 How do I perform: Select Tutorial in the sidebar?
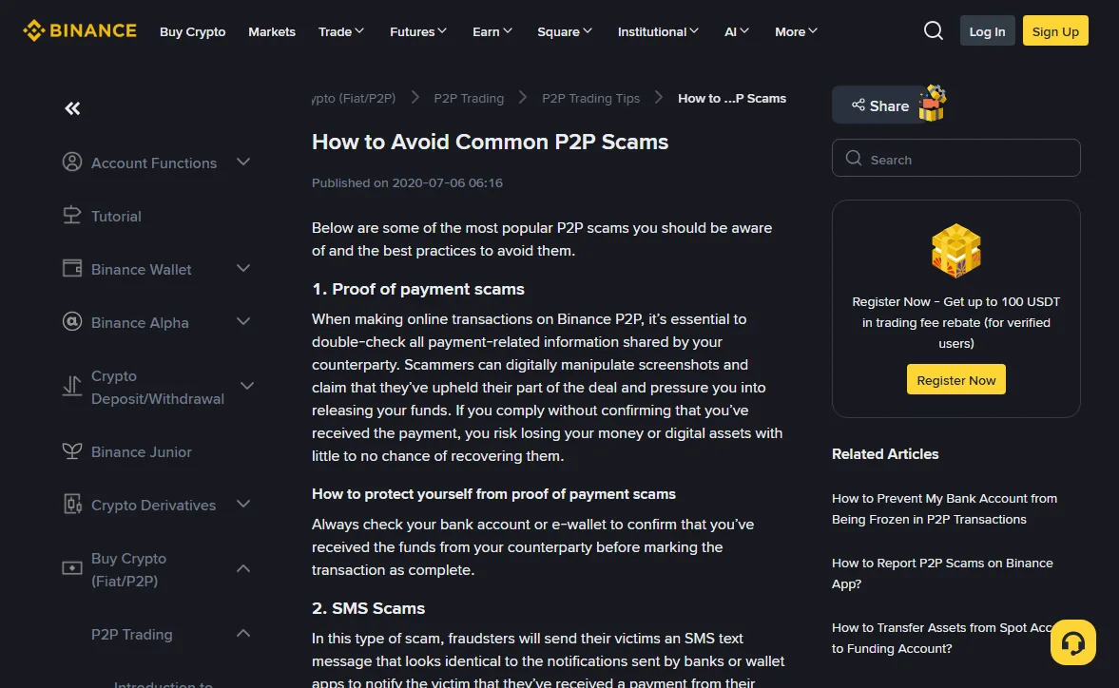pos(116,216)
